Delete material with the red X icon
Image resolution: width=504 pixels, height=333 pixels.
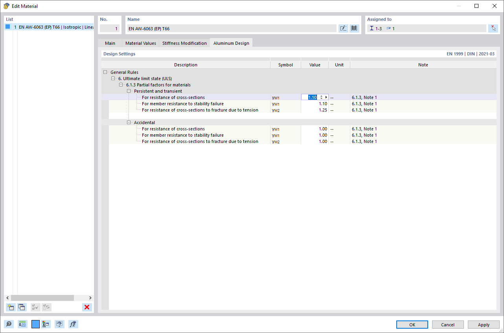86,307
